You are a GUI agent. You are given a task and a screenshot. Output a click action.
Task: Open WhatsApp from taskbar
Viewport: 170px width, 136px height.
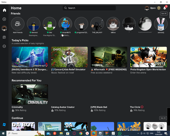click(x=120, y=133)
